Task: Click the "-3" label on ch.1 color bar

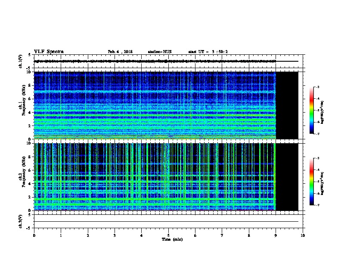Action: point(318,87)
